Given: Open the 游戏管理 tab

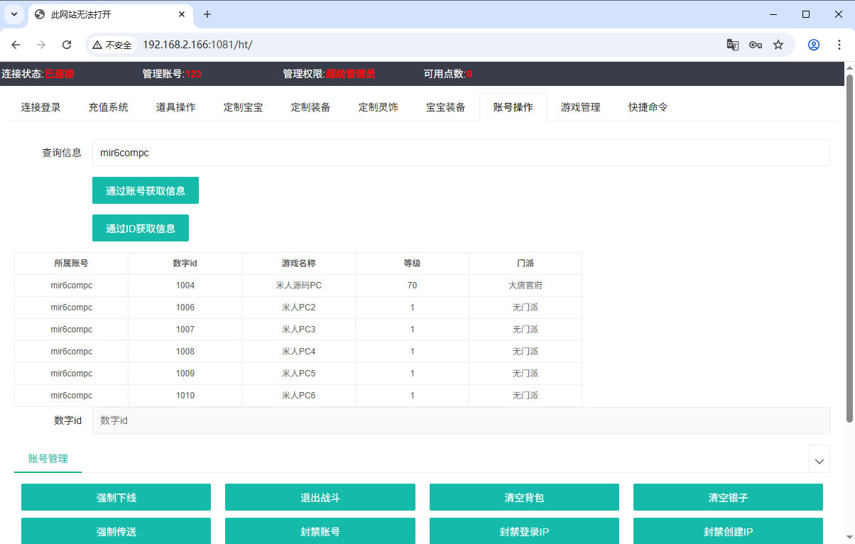Looking at the screenshot, I should point(580,107).
